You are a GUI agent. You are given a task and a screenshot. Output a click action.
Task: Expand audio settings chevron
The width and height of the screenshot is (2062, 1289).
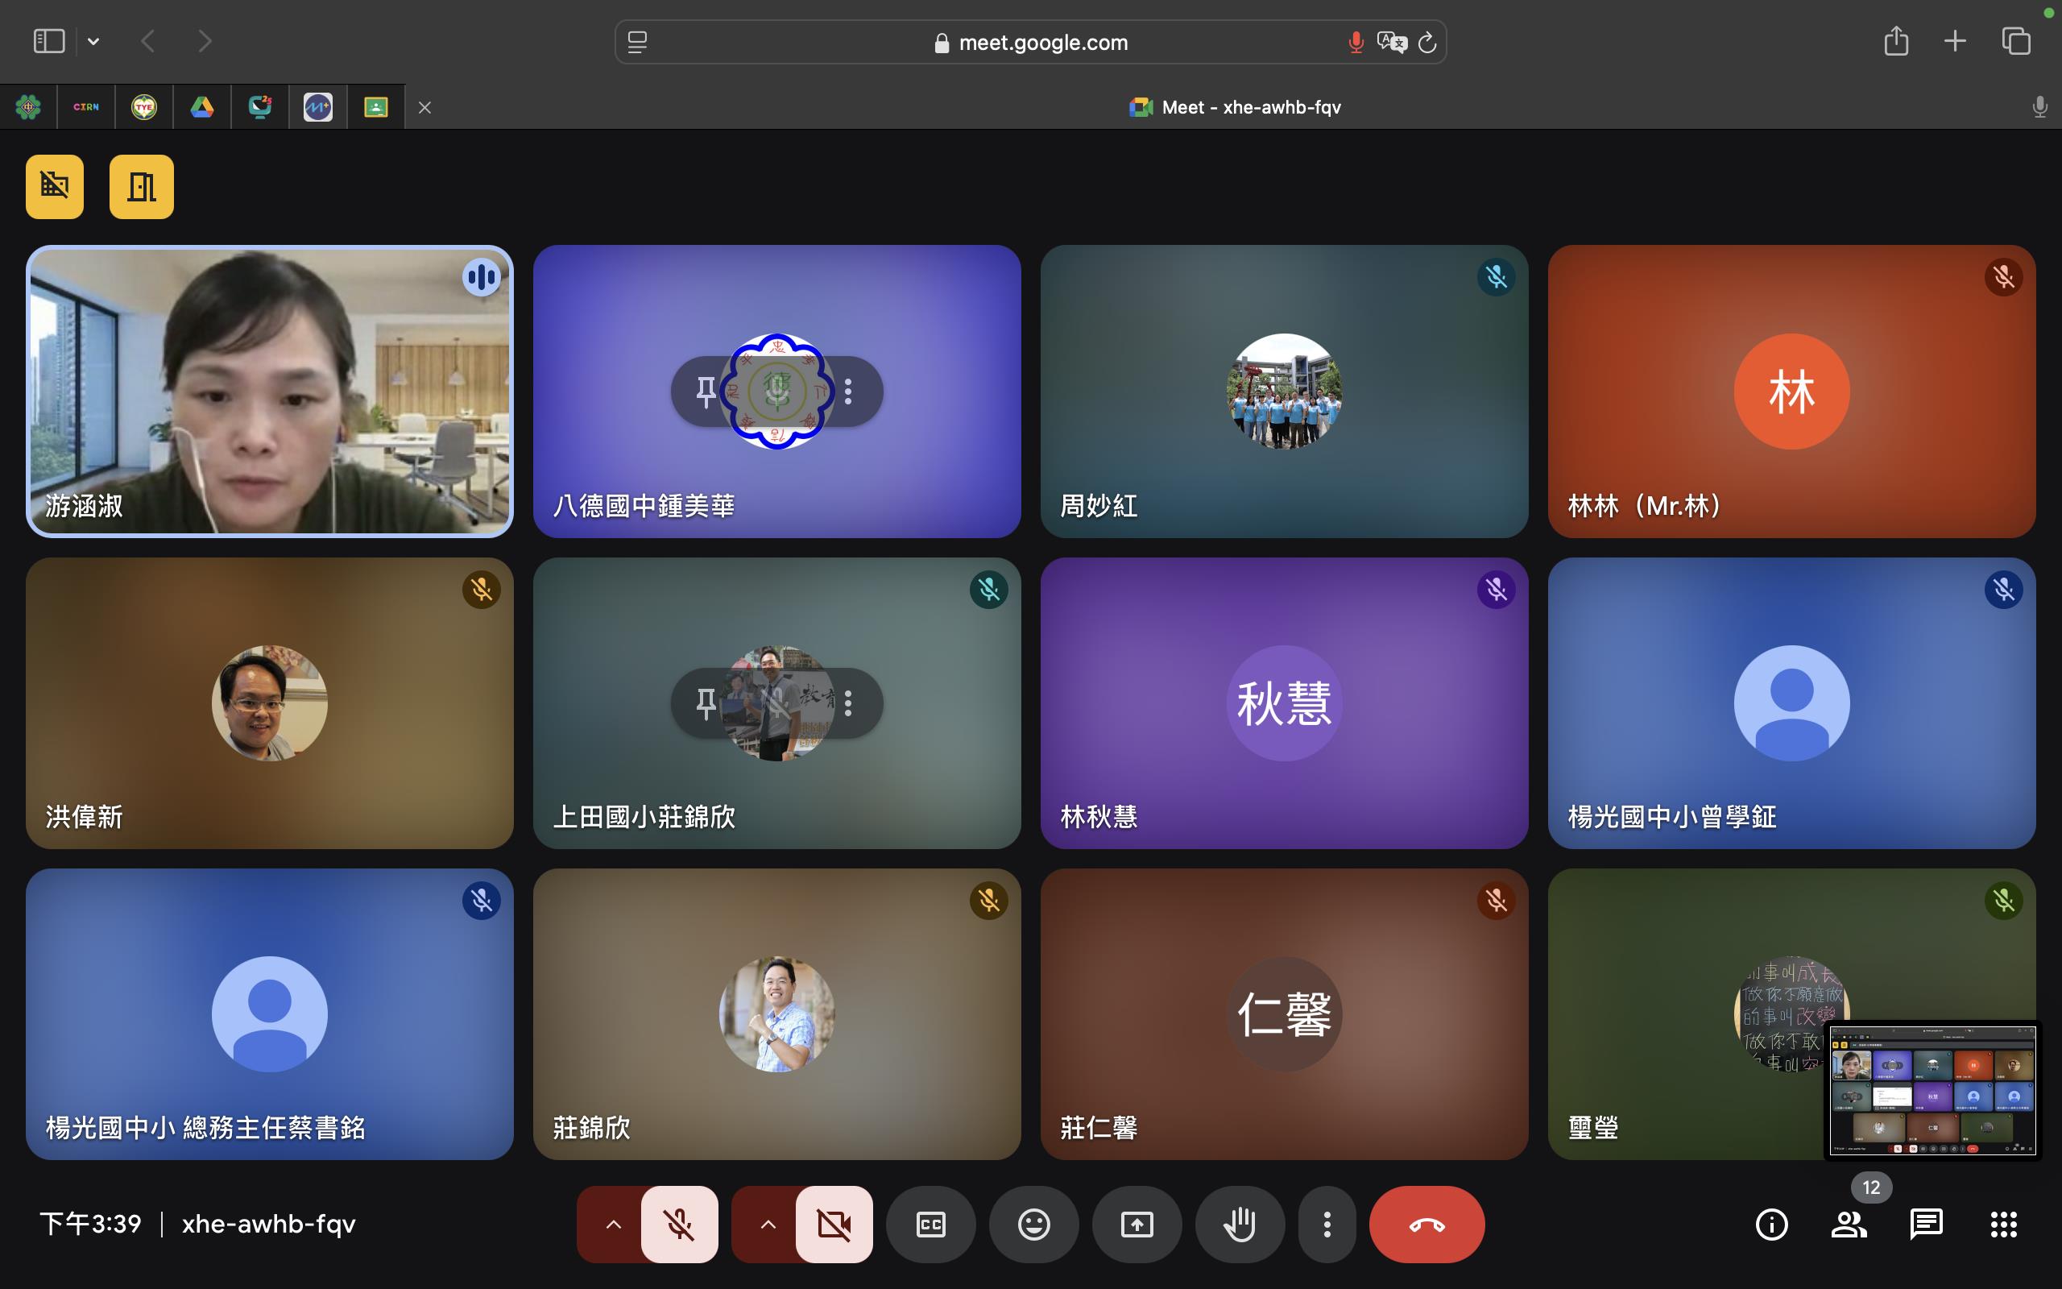tap(613, 1225)
